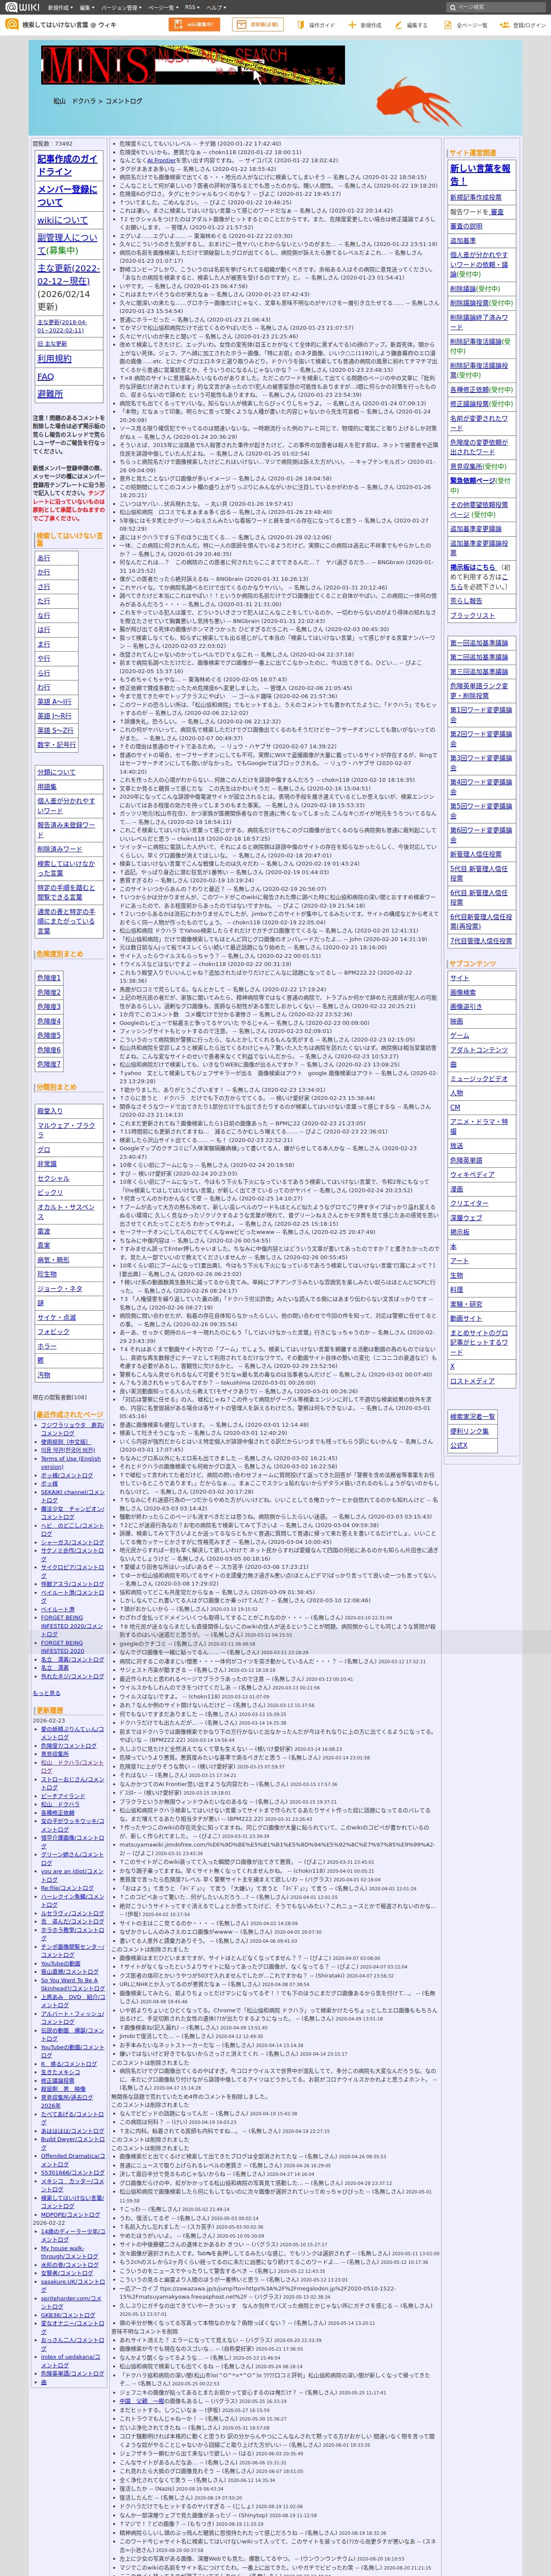This screenshot has width=551, height=2576.
Task: Open the あ行 index link
Action: (44, 558)
